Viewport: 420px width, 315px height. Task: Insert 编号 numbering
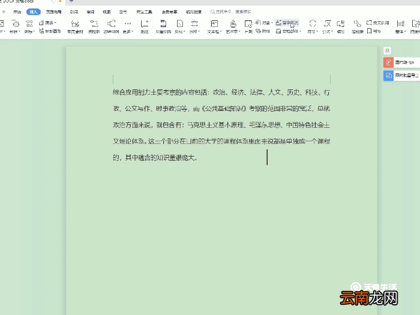(x=341, y=26)
